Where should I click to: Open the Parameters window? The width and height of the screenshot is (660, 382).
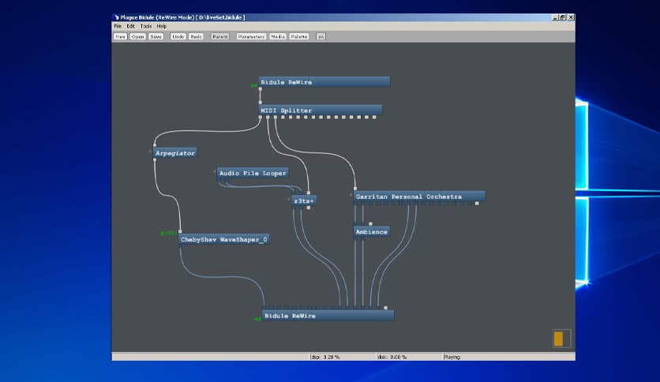click(251, 36)
